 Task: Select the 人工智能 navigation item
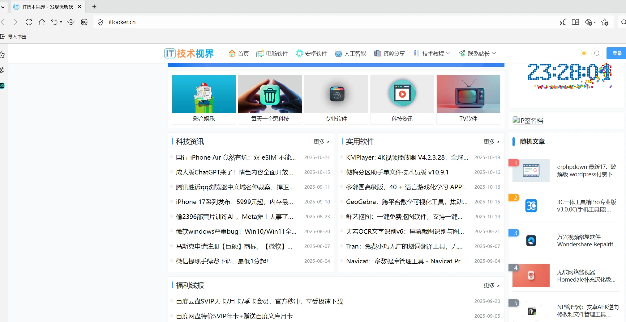[350, 53]
